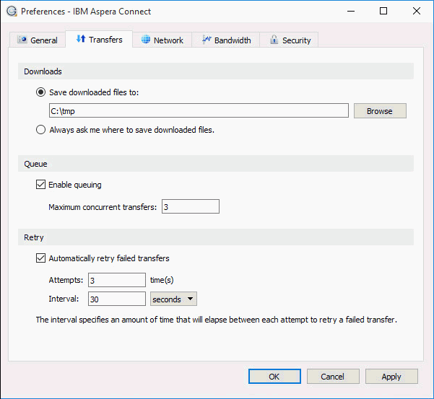Open the seconds interval unit dropdown
The height and width of the screenshot is (399, 434).
coord(173,299)
